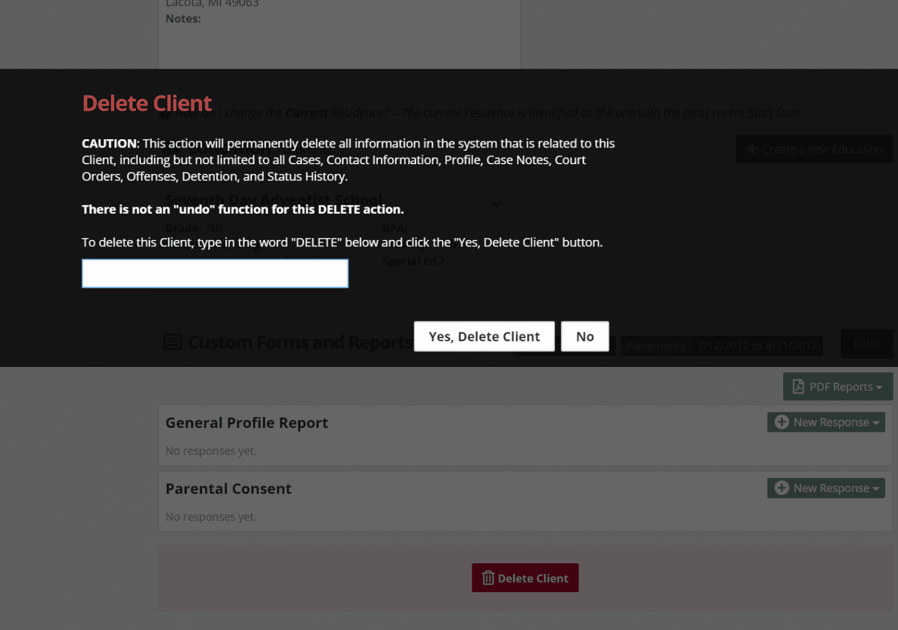Click the PDF file icon in PDF Reports

798,387
